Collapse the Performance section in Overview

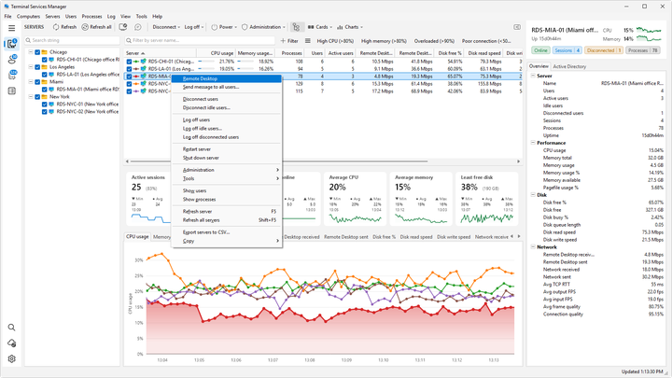point(533,143)
